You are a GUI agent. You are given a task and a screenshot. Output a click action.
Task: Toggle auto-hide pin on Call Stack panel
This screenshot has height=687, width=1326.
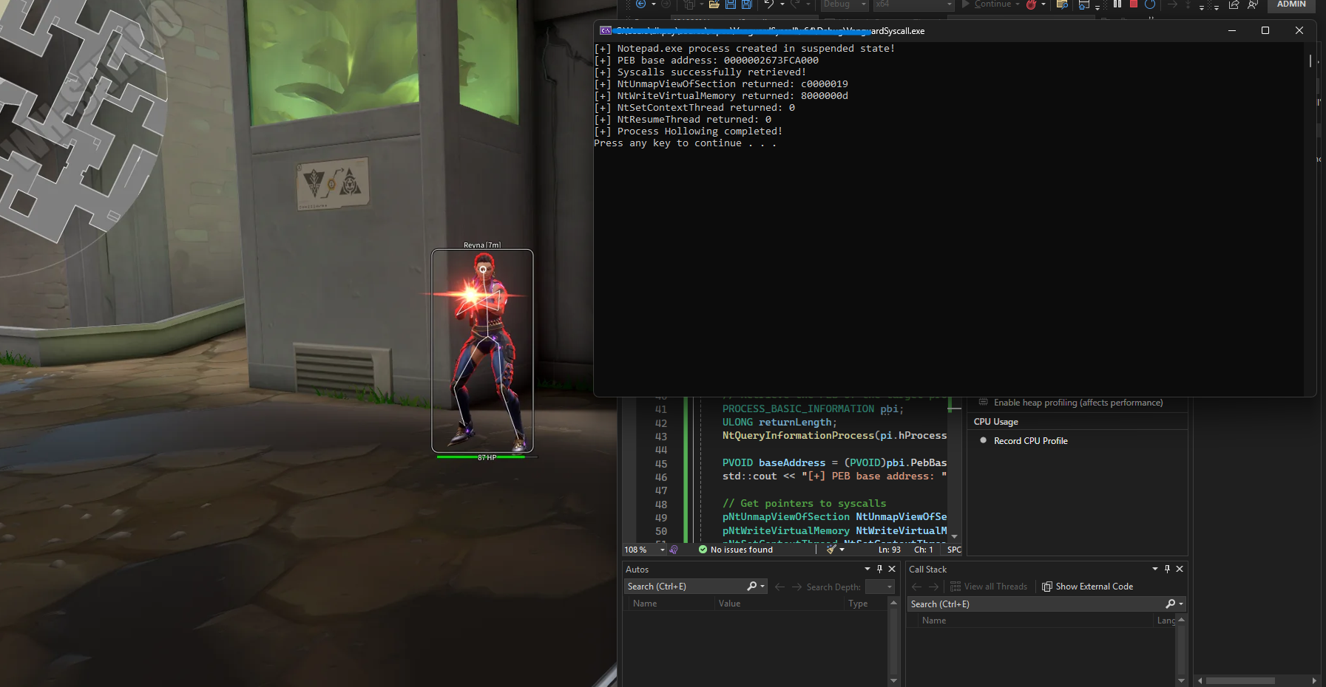[1167, 569]
